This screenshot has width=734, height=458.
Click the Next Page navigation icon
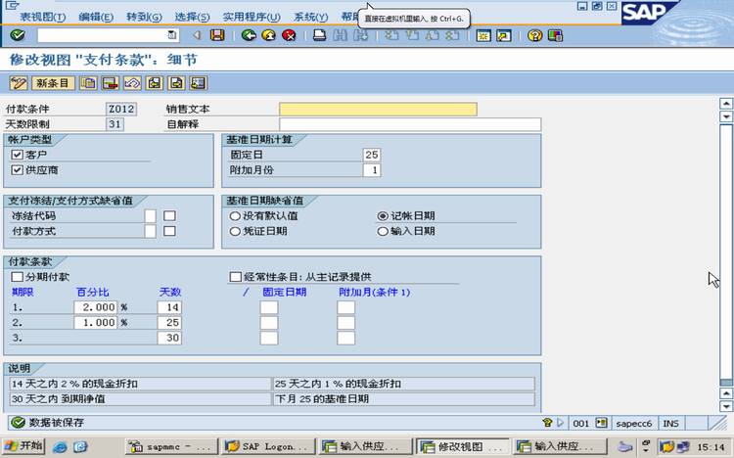432,35
